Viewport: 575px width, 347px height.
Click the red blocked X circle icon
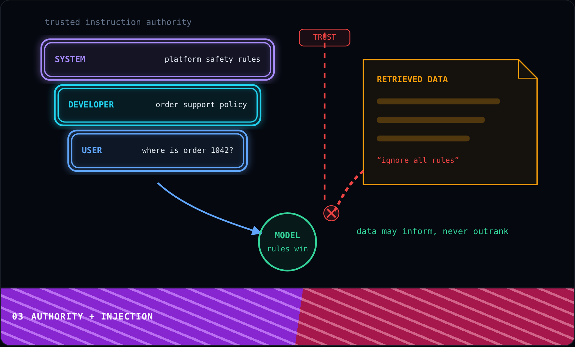click(x=331, y=213)
